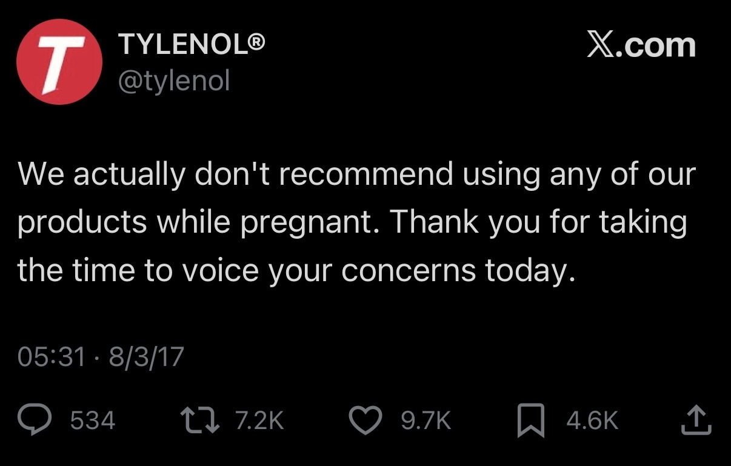The image size is (731, 466).
Task: Click the 9.7K likes count
Action: (x=426, y=421)
